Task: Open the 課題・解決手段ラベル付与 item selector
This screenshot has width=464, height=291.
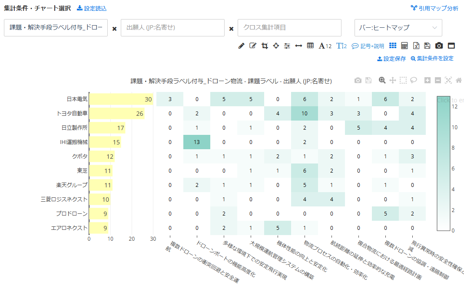Action: coord(56,28)
